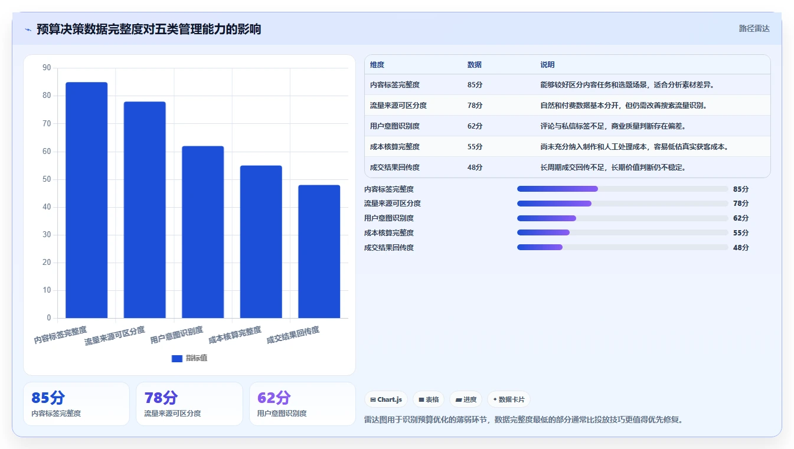The image size is (794, 449).
Task: Click the description starting 尚未充分纳入制作
Action: [x=635, y=147]
